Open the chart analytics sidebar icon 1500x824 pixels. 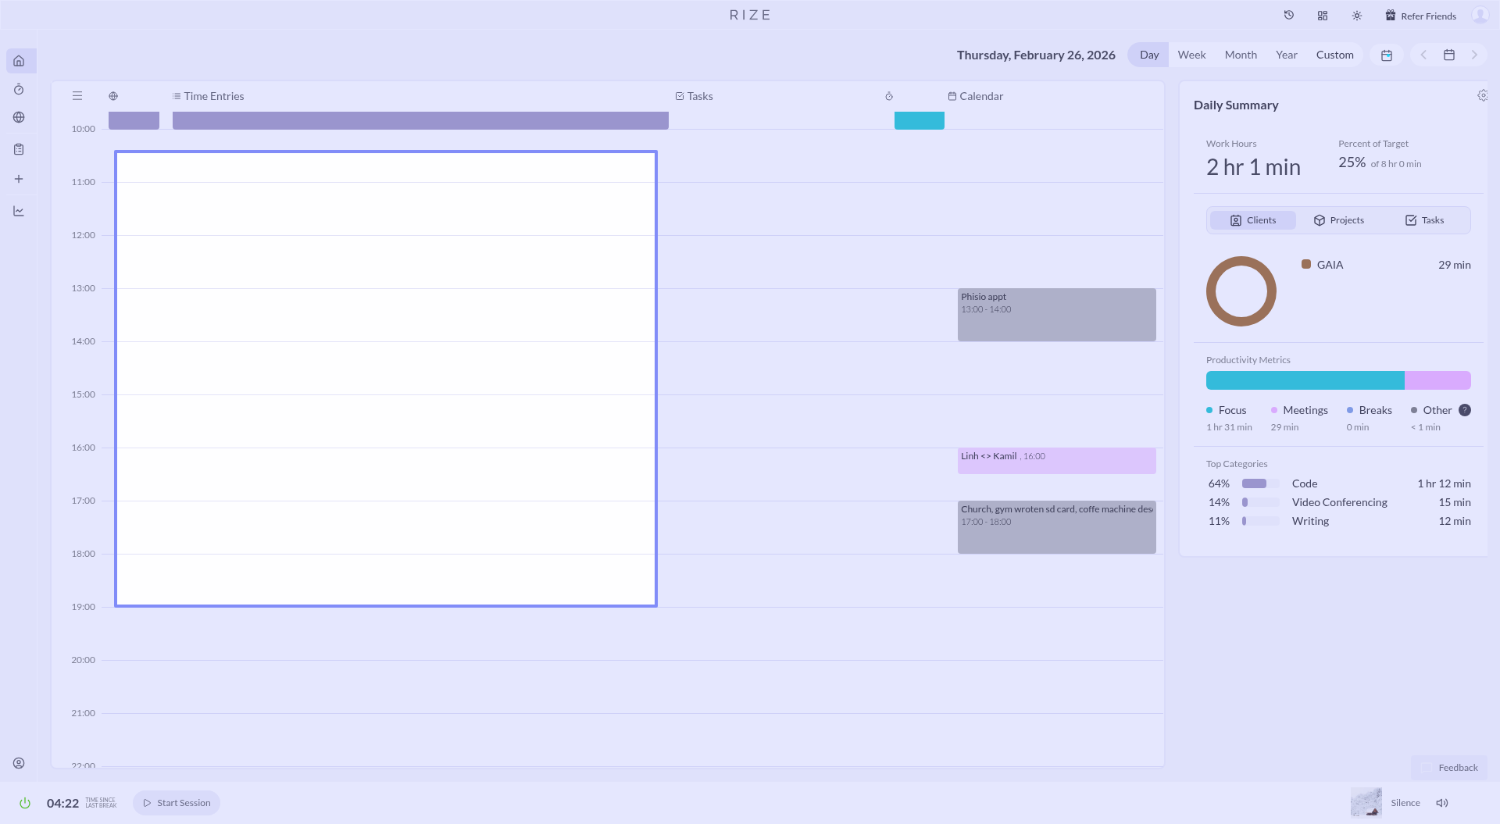point(19,211)
